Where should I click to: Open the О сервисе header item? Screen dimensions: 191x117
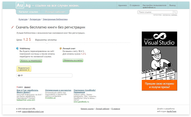pyautogui.click(x=135, y=5)
